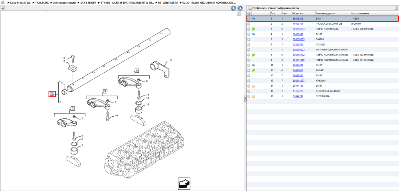Open the part number link for КОЛЬЦО
Viewport: 399px width, 191px height.
click(x=298, y=45)
